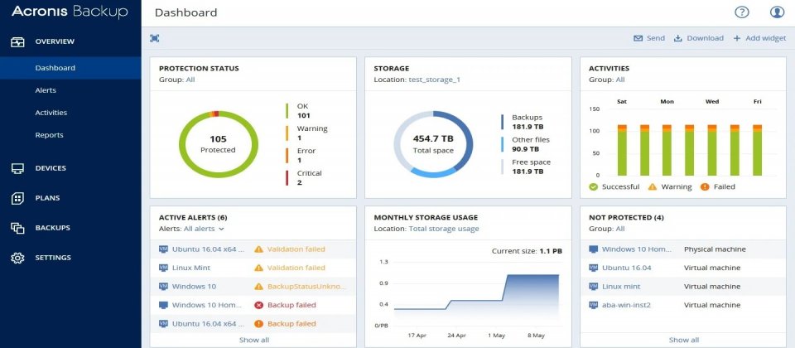Click Physical machine label
Screen dimensions: 795x348
(x=715, y=249)
